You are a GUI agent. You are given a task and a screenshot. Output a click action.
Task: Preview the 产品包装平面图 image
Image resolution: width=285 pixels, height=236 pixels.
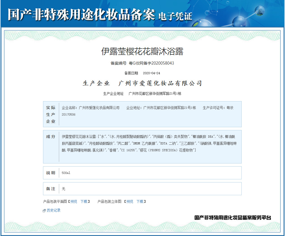coord(74,201)
